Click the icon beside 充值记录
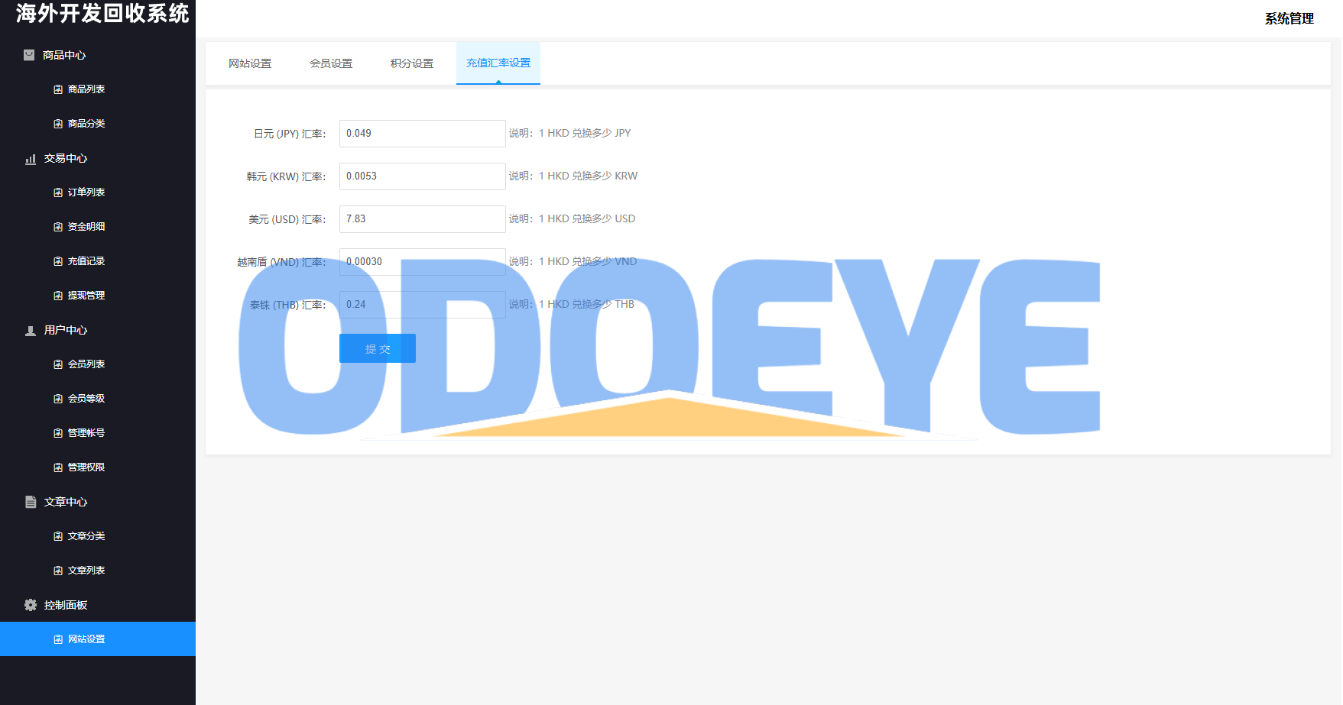This screenshot has height=705, width=1343. coord(58,261)
